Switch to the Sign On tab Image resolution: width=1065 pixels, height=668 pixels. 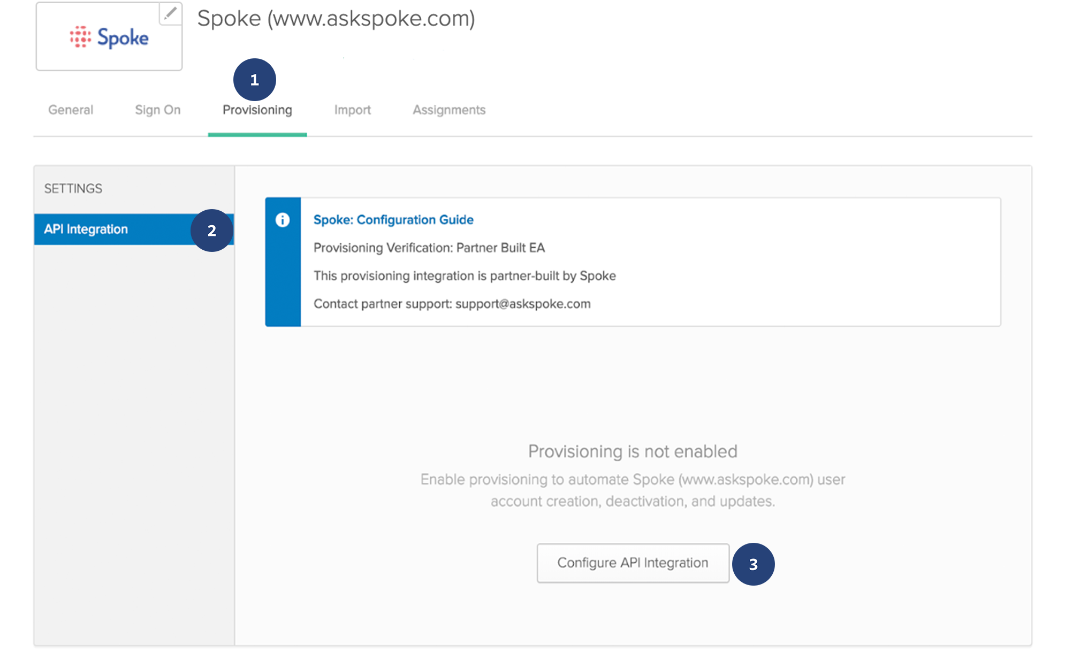coord(158,110)
